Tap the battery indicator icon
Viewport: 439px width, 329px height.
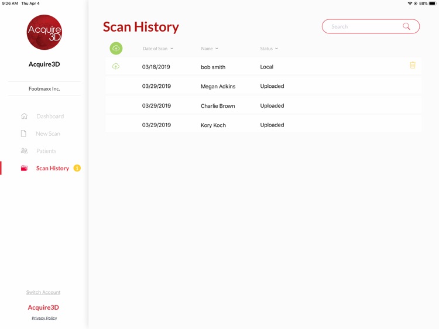tap(433, 4)
